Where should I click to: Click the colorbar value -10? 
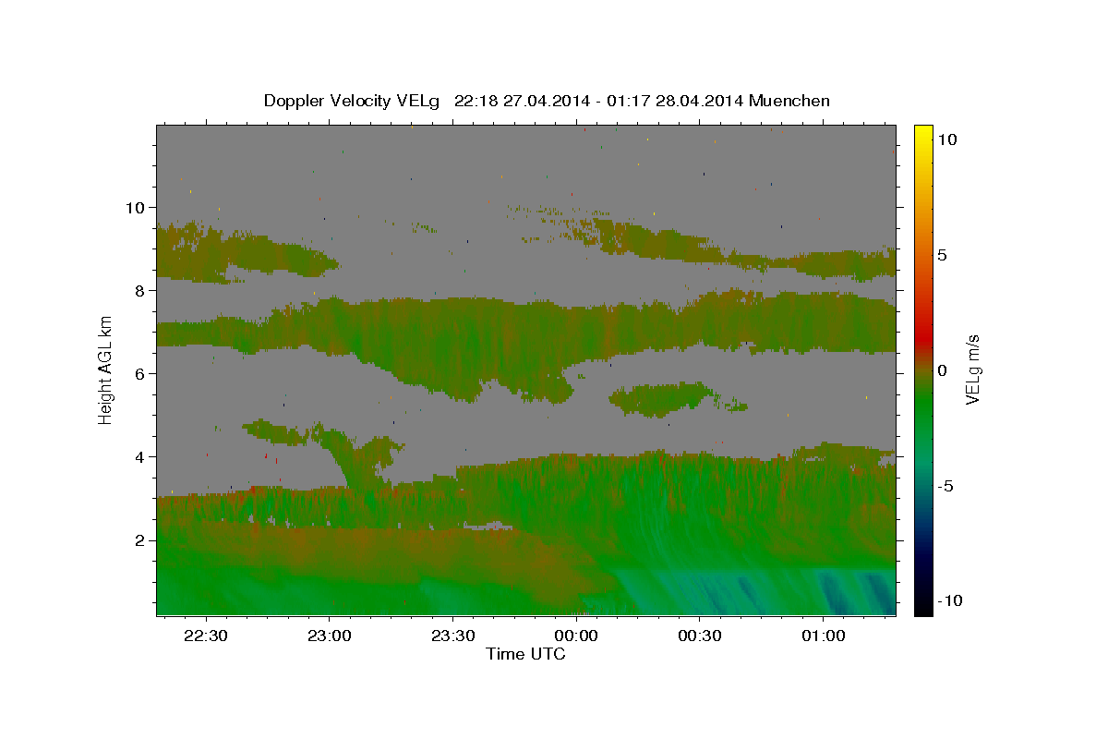950,601
